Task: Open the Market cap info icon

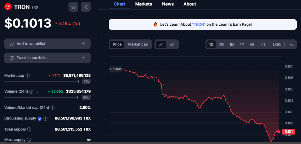Action: 28,76
